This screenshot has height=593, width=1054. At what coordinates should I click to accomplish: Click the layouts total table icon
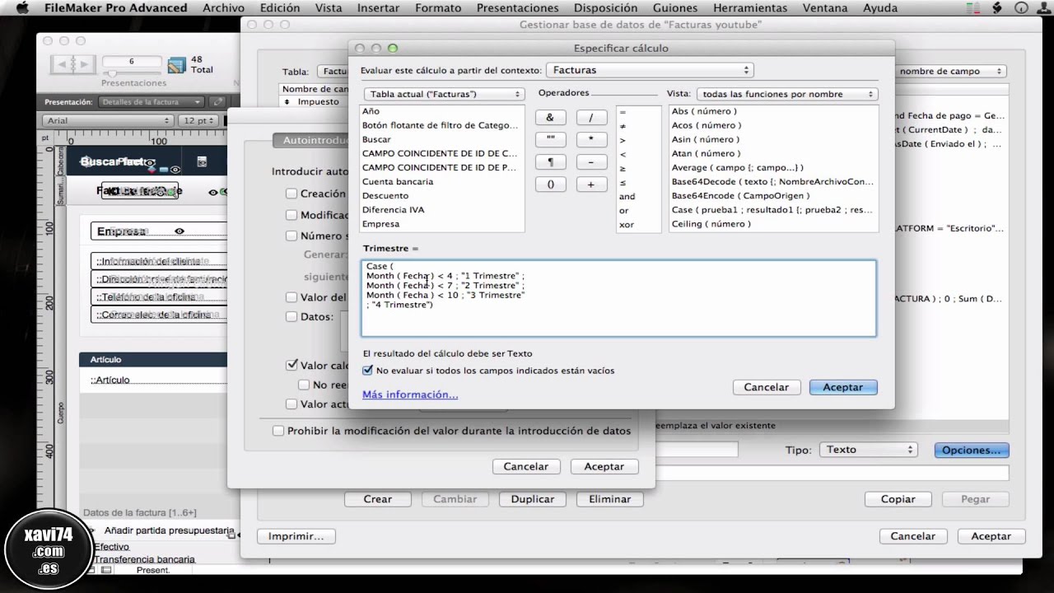(x=176, y=65)
